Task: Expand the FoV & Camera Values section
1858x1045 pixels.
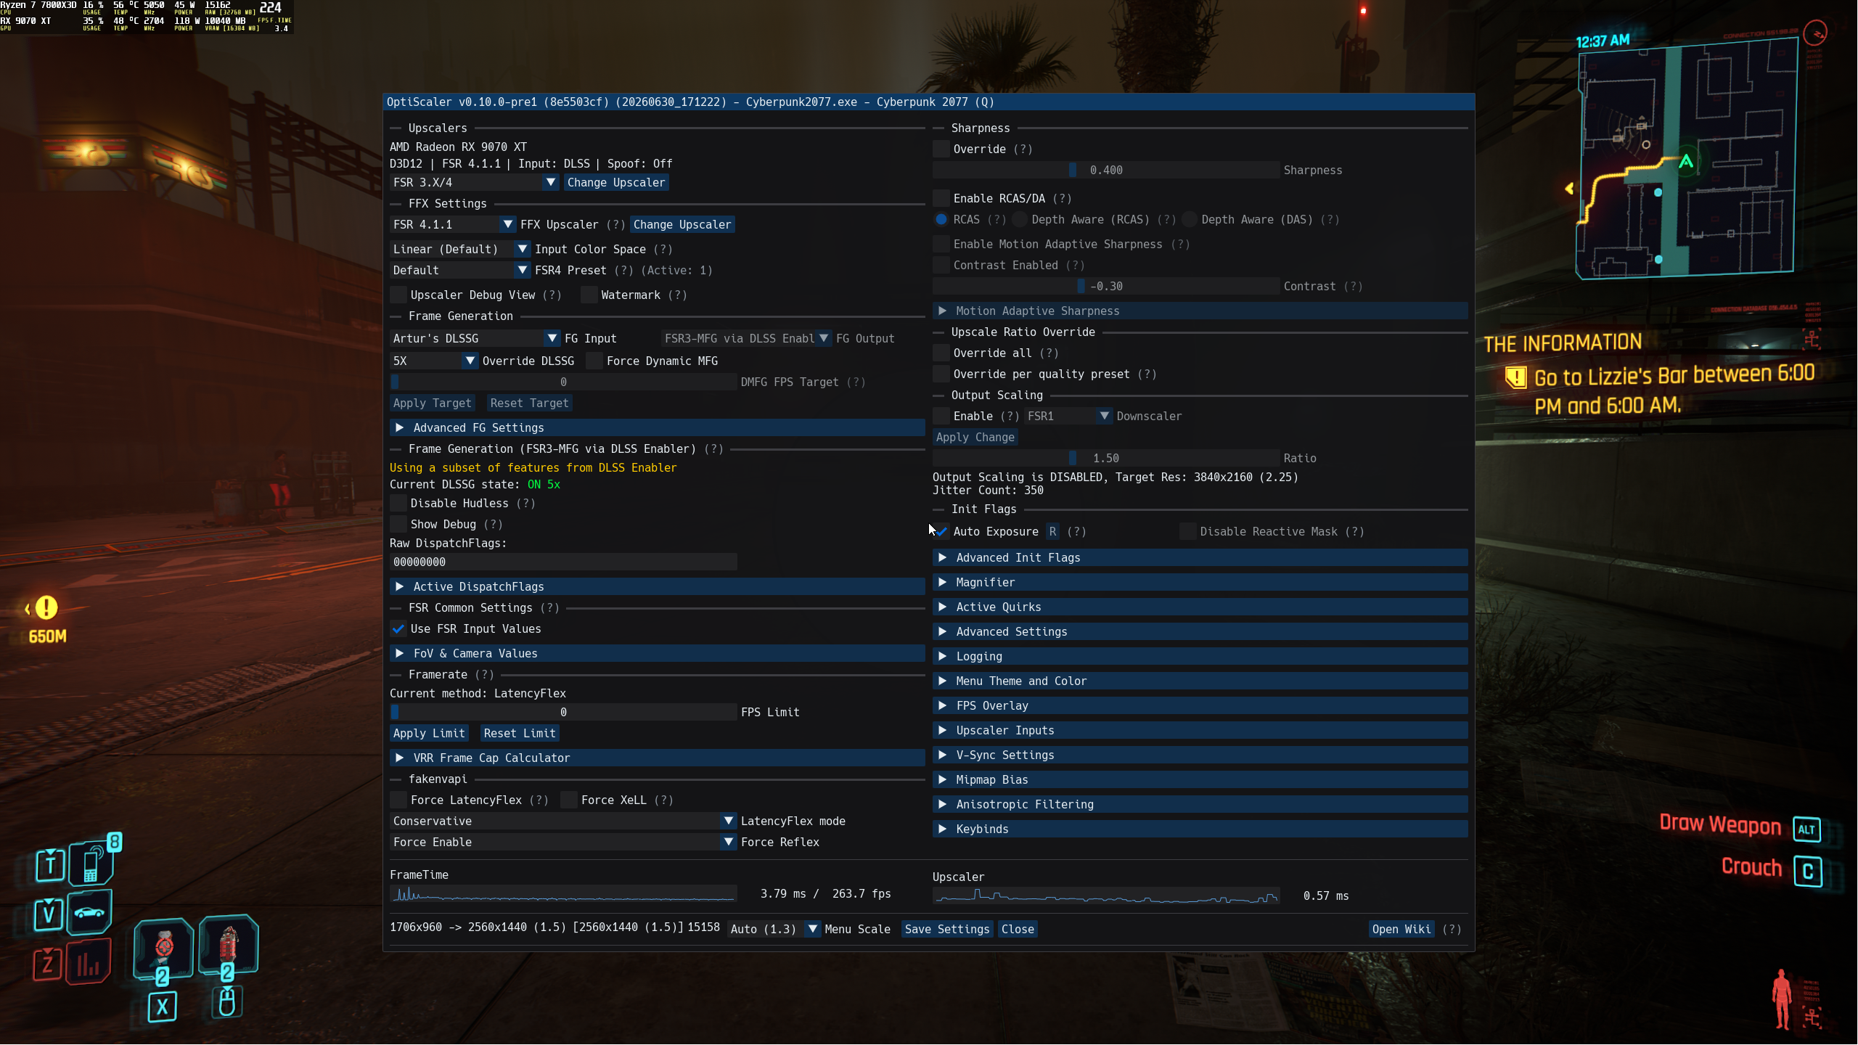Action: point(657,653)
